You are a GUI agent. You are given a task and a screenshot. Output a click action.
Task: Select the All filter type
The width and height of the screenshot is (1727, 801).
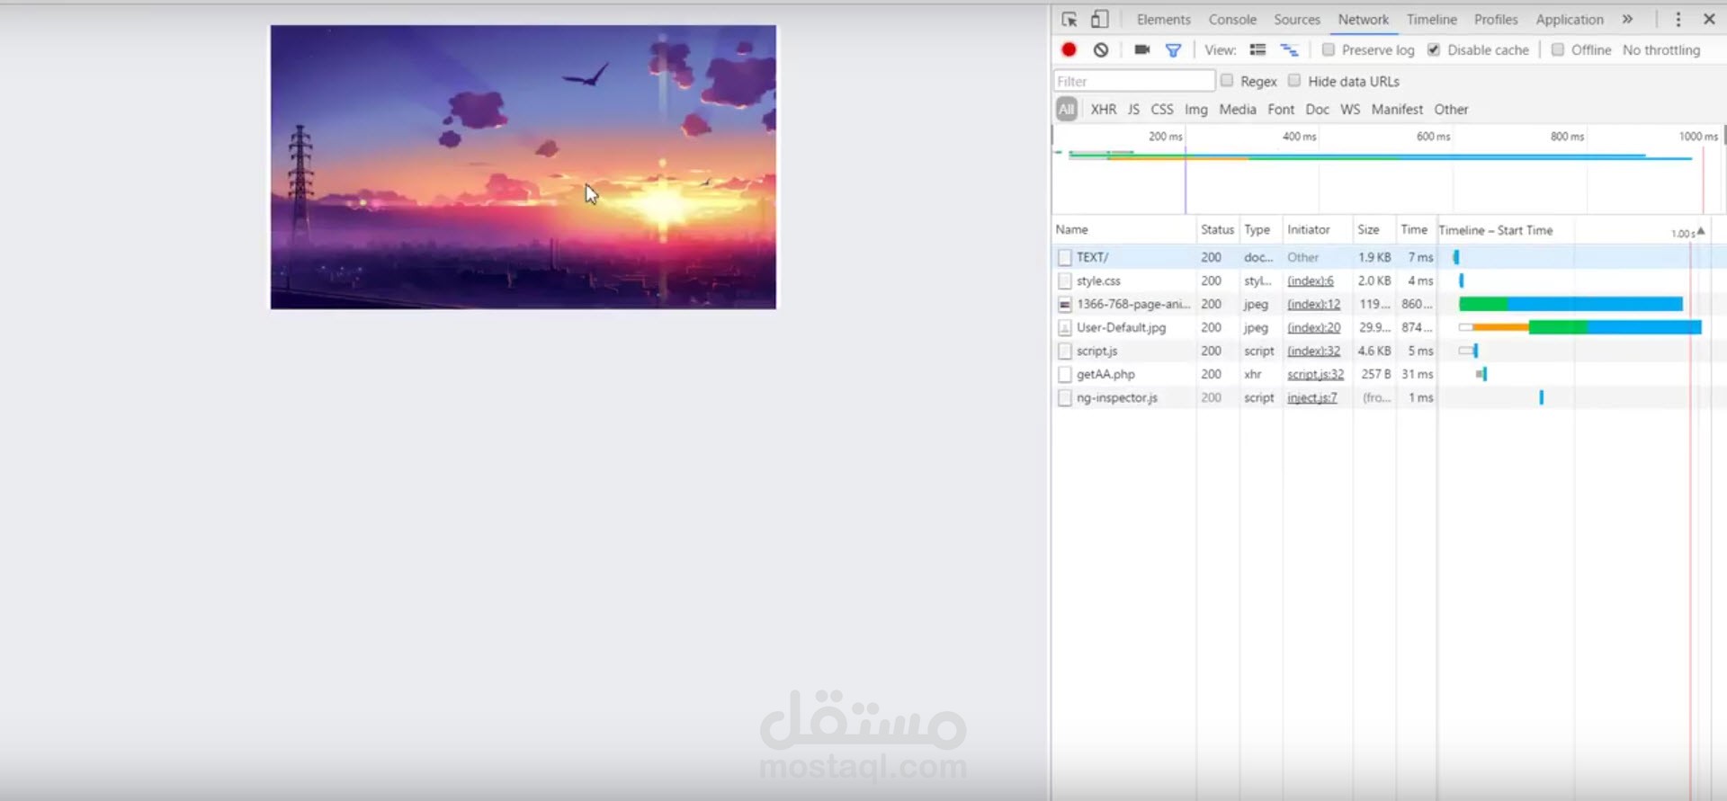click(x=1067, y=109)
